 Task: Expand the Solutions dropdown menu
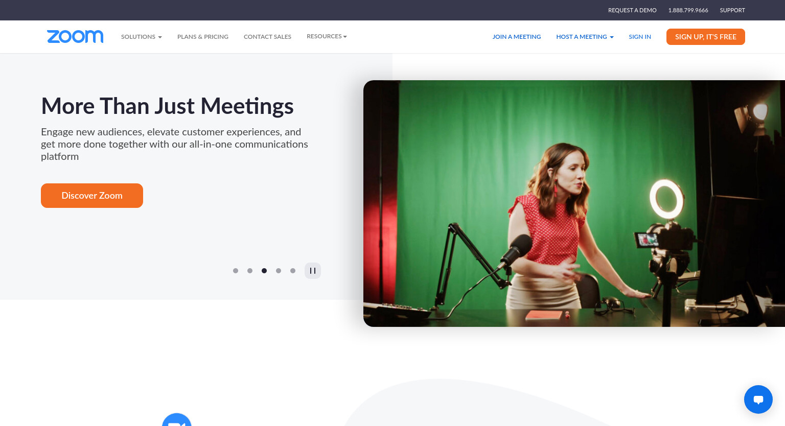[x=142, y=37]
